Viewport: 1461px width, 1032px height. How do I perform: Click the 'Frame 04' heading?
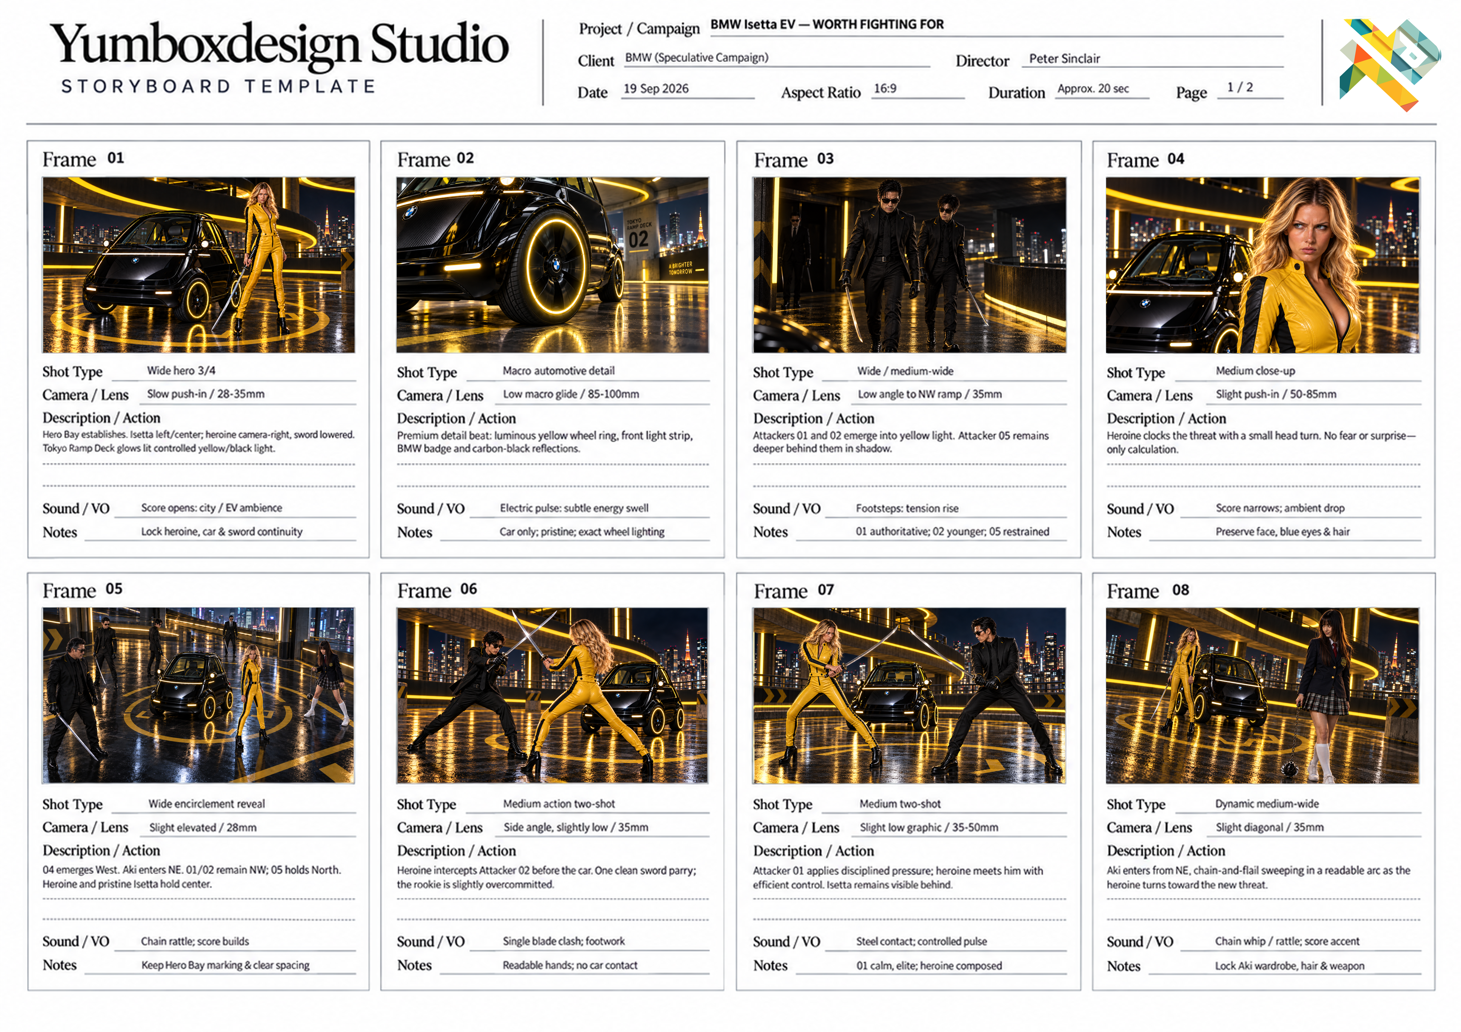(1146, 160)
